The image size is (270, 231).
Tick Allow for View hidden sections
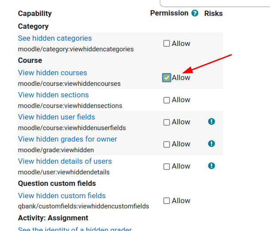166,100
